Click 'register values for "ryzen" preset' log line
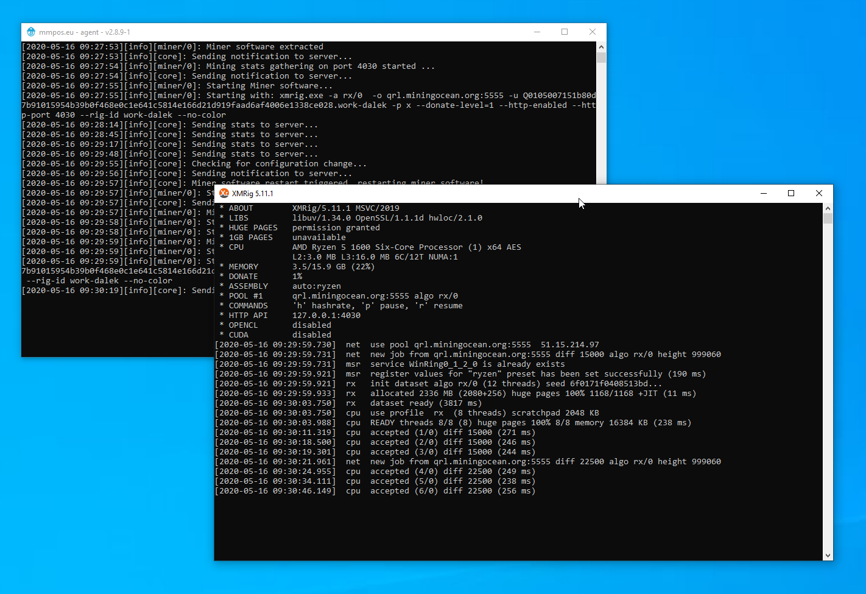866x594 pixels. click(x=460, y=373)
